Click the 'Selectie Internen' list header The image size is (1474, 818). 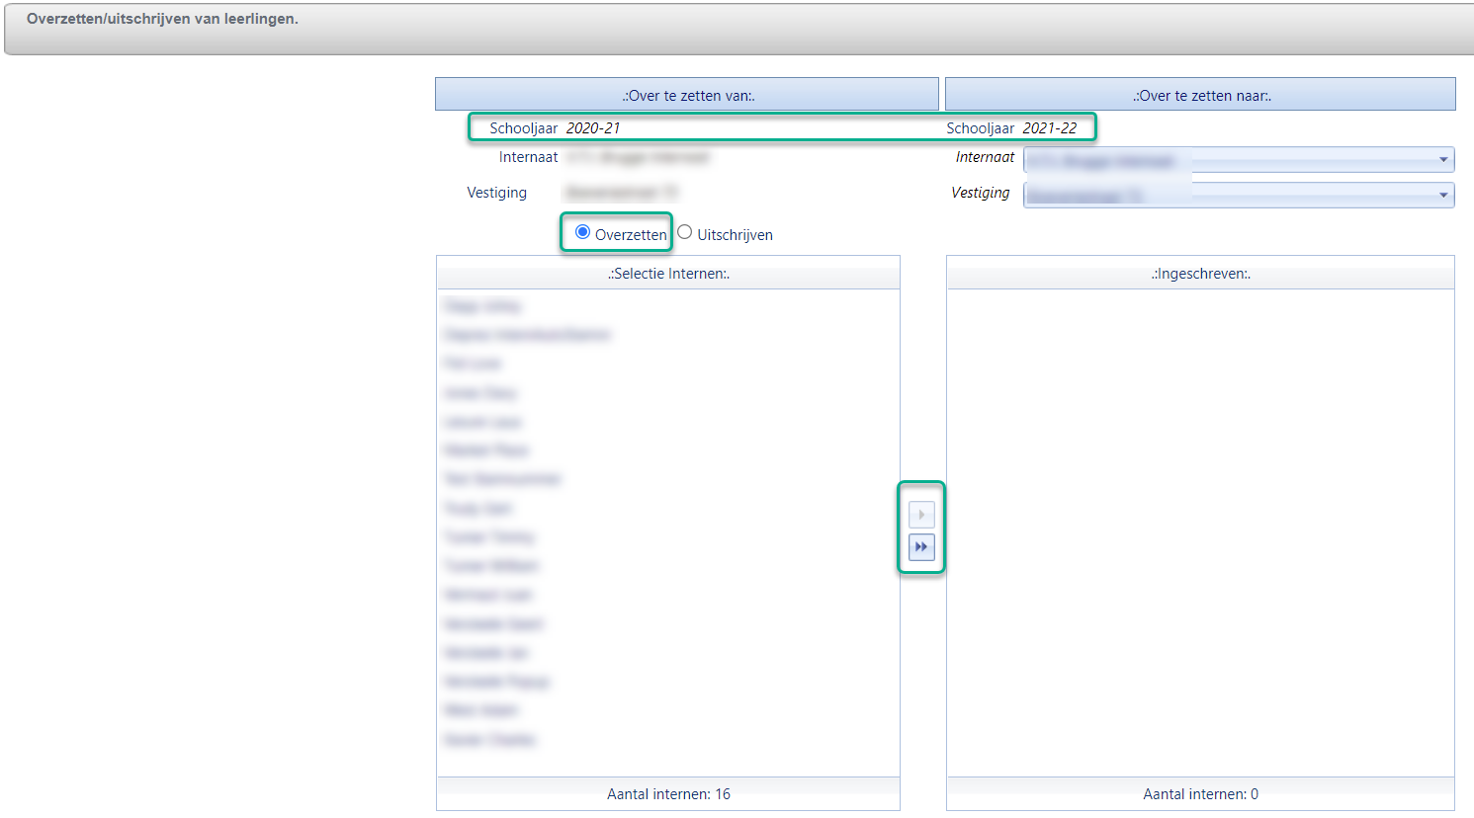pyautogui.click(x=668, y=274)
